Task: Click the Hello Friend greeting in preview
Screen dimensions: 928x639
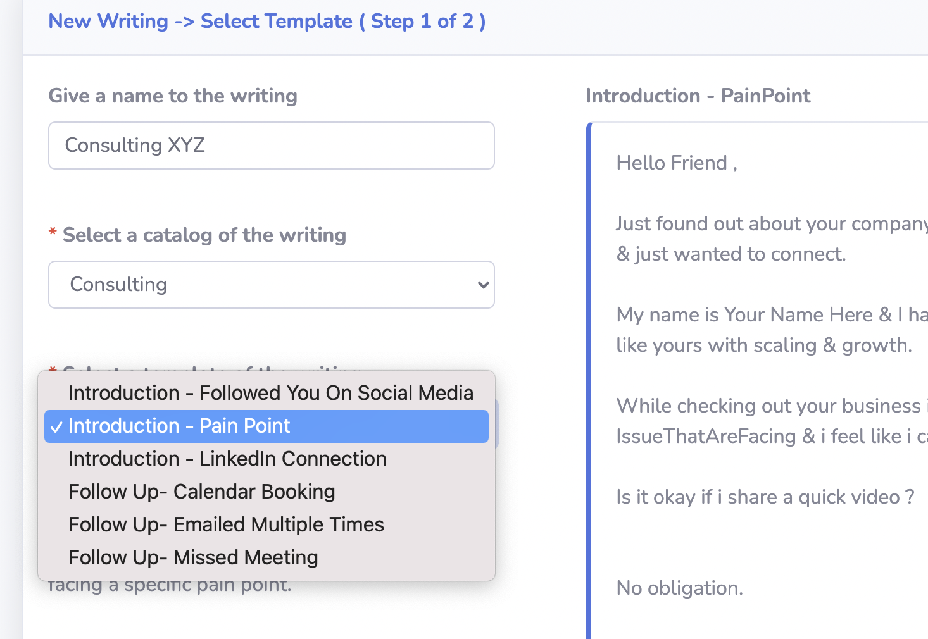Action: (677, 163)
